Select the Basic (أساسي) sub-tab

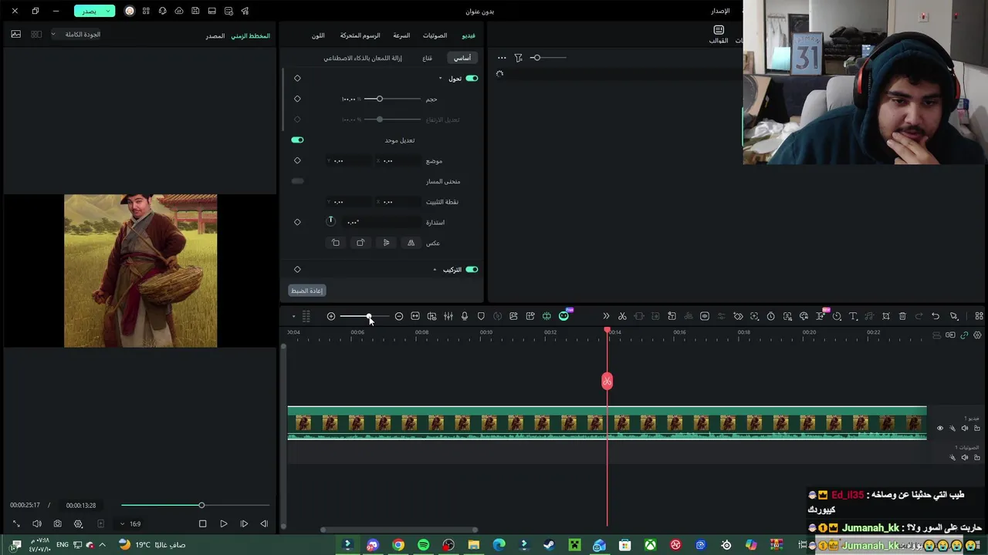click(x=462, y=58)
